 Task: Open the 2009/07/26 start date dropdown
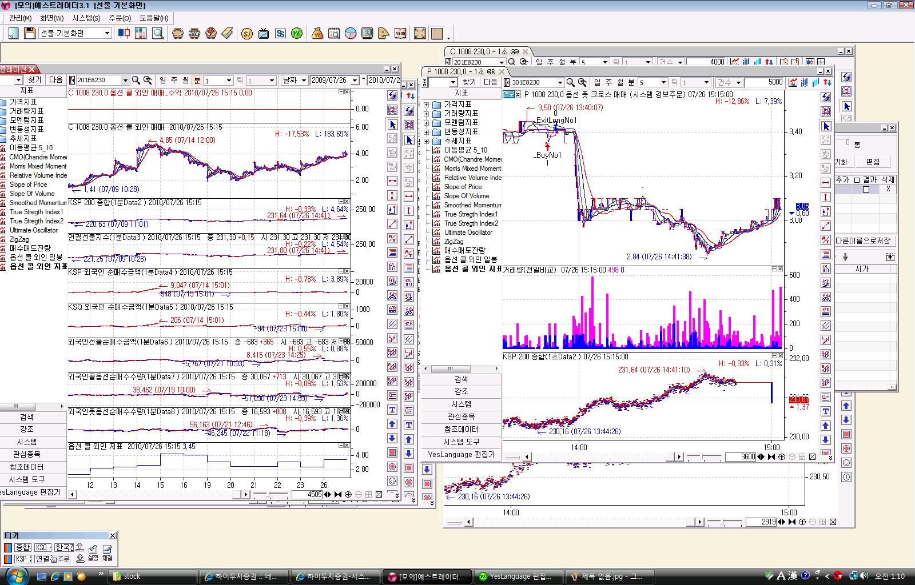355,81
